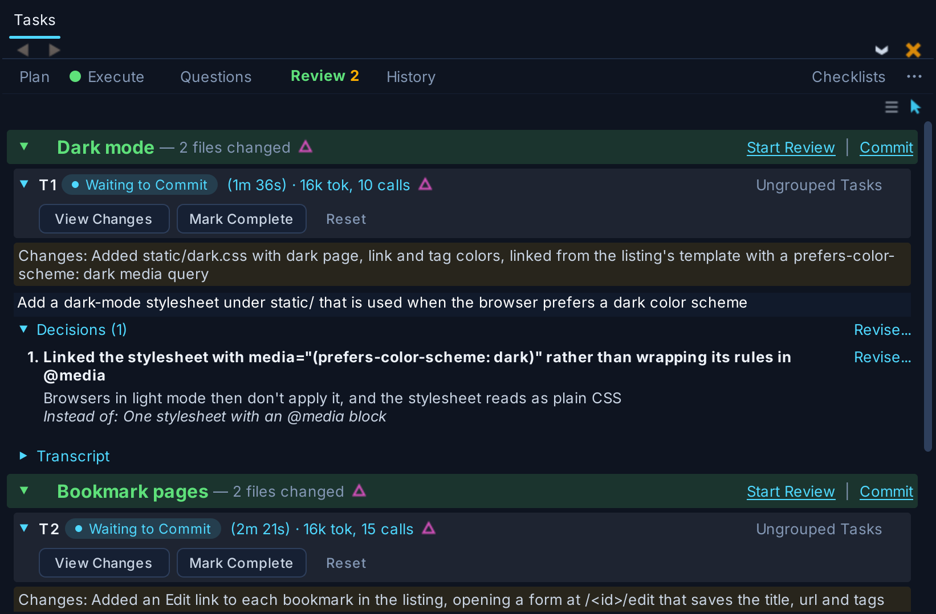Click the 'Changes: Added an Edit link' summary
Viewport: 936px width, 614px height.
coord(462,600)
